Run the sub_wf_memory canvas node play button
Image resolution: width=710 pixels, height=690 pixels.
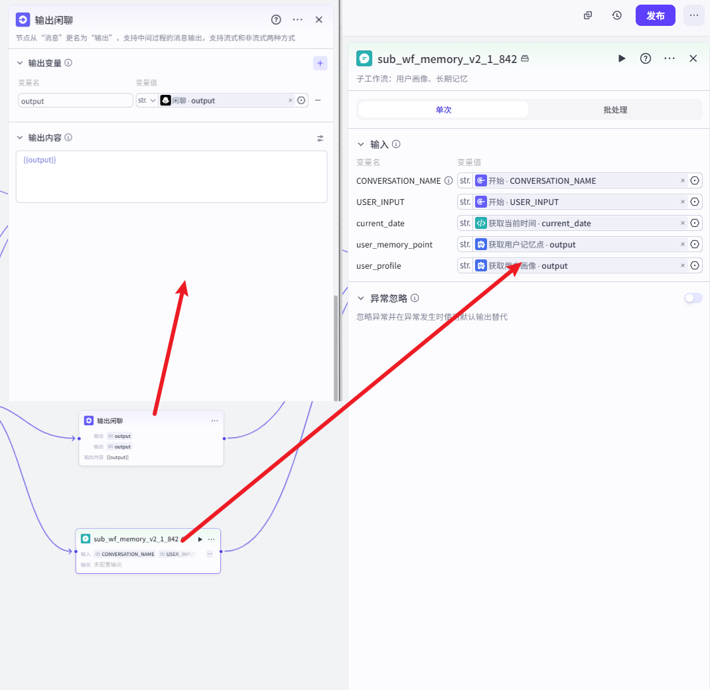pos(200,539)
